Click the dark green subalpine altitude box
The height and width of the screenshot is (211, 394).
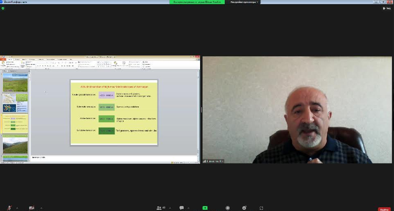(x=106, y=131)
